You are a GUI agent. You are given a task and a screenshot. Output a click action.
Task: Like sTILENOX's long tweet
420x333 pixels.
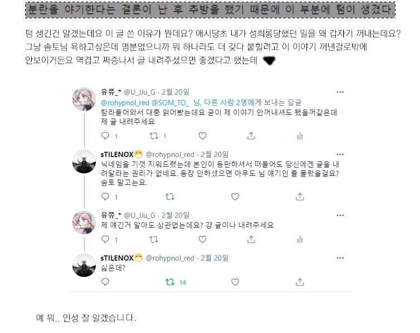click(x=235, y=197)
